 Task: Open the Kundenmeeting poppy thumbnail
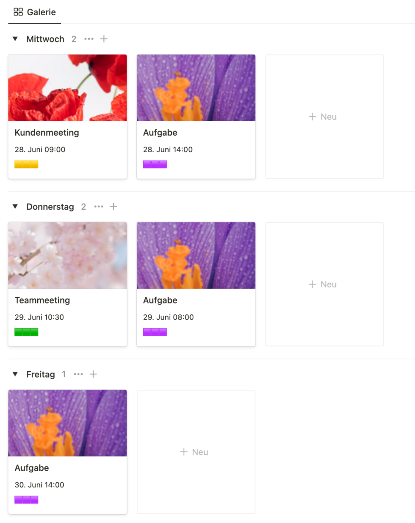click(67, 88)
